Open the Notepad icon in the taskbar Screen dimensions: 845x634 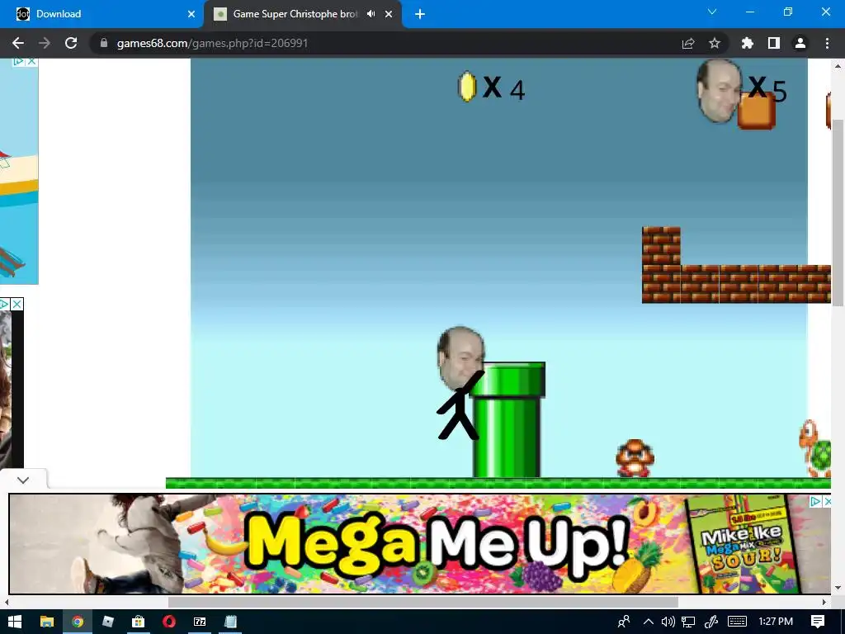tap(231, 622)
